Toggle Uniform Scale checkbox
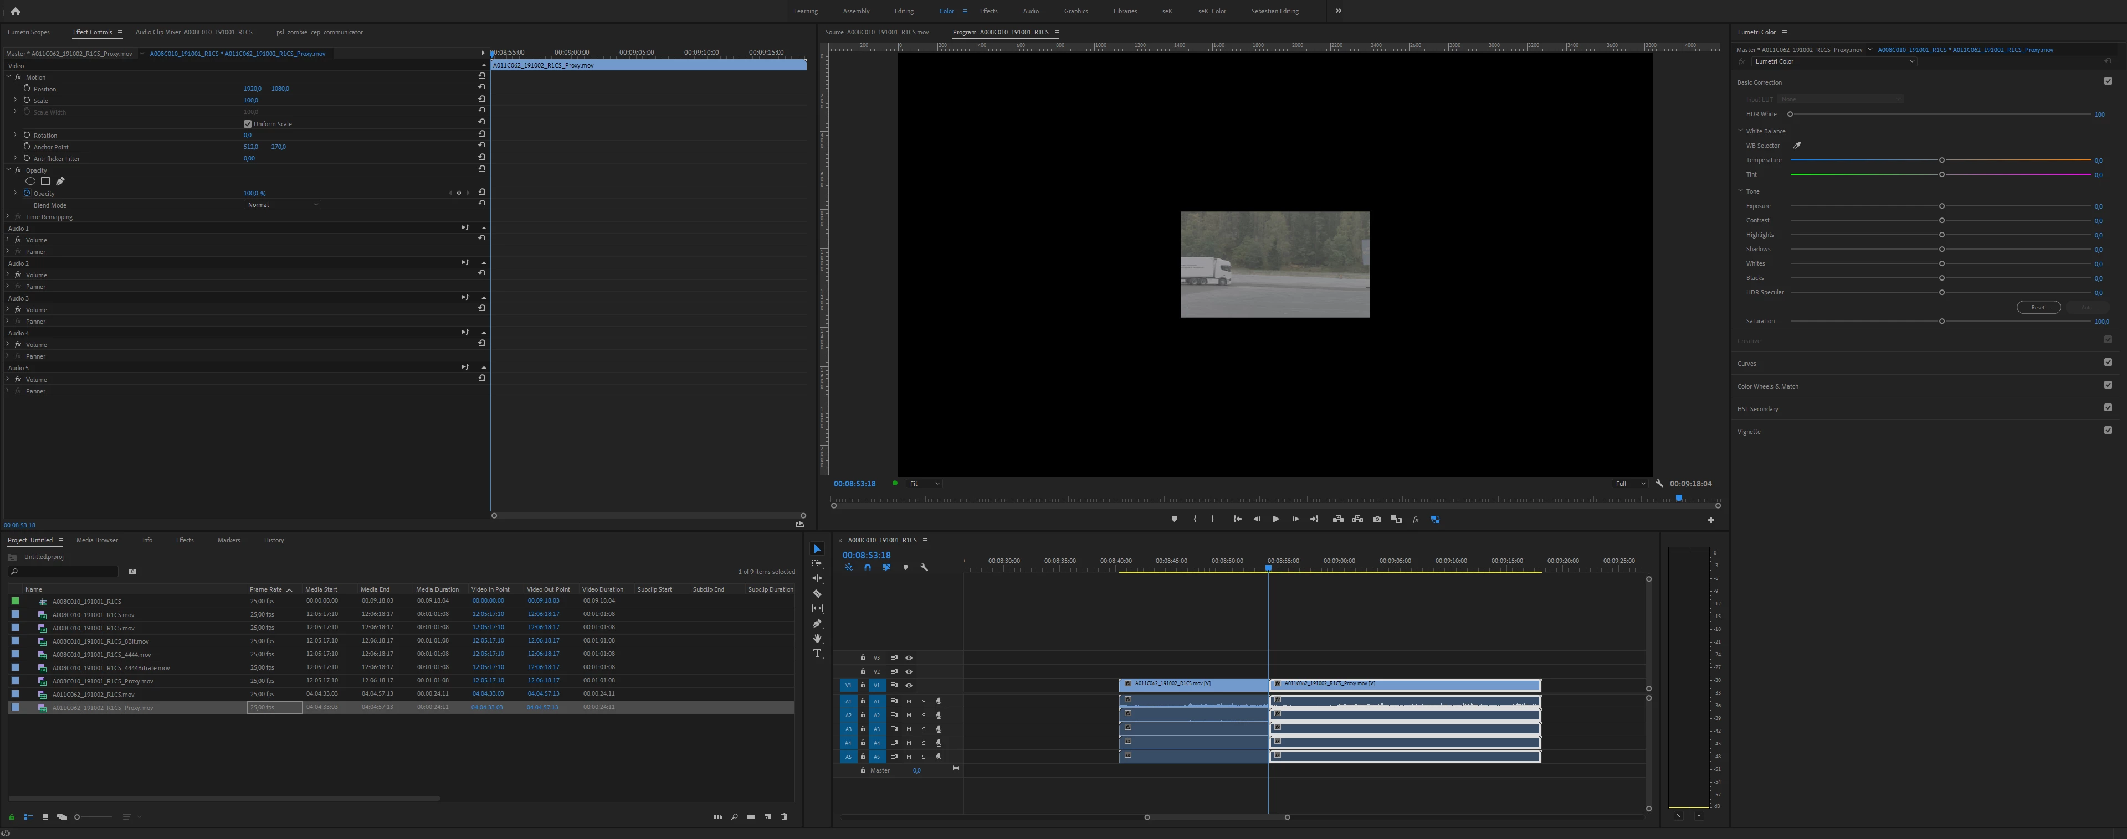 pyautogui.click(x=247, y=124)
